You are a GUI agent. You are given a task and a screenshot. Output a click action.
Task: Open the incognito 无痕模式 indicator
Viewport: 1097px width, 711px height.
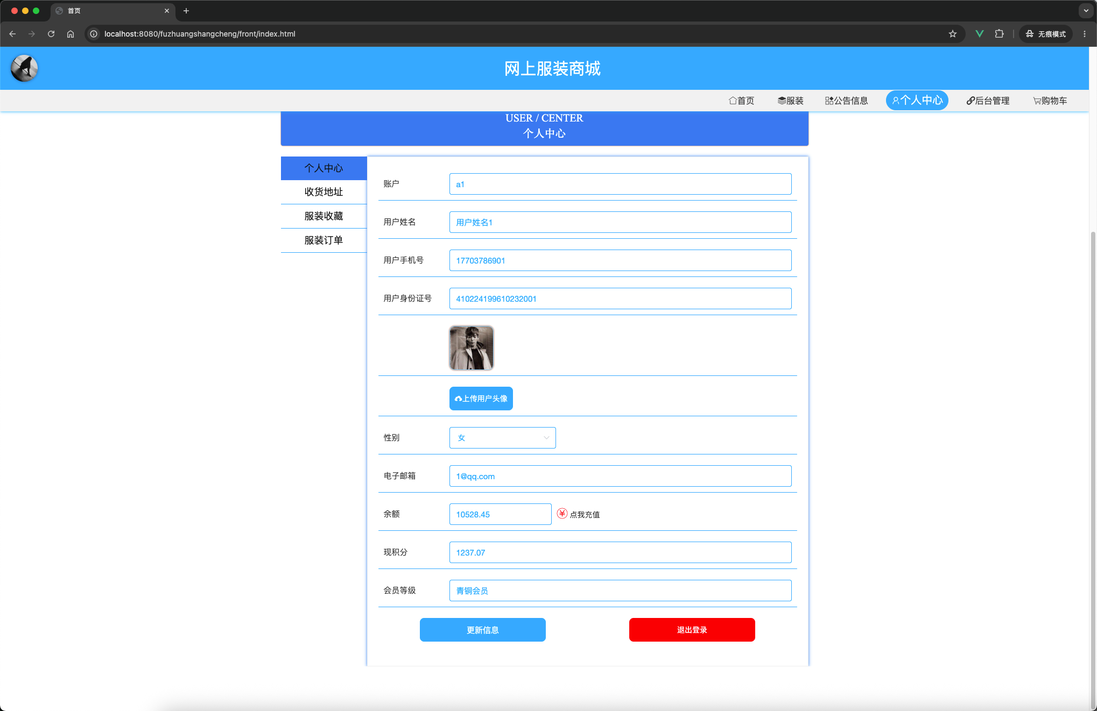(x=1046, y=34)
